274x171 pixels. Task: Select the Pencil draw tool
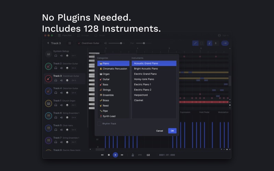195,43
